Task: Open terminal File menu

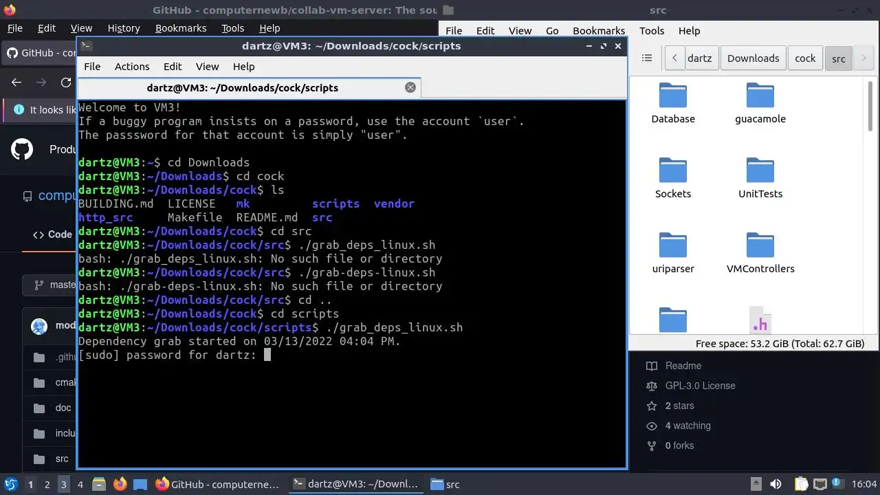Action: click(92, 67)
